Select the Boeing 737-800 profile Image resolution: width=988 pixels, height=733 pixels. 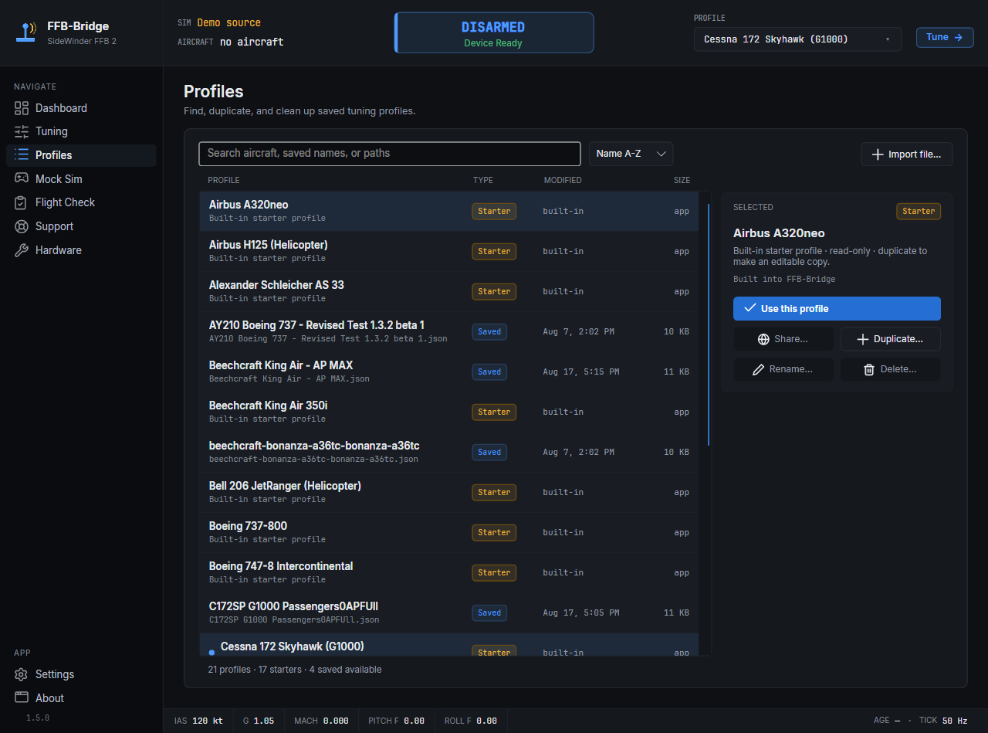pyautogui.click(x=449, y=532)
